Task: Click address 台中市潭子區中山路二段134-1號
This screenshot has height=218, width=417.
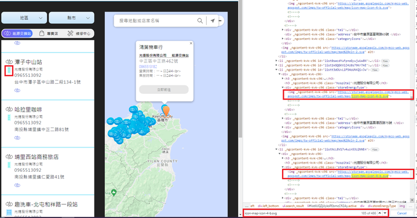Action: click(x=47, y=82)
